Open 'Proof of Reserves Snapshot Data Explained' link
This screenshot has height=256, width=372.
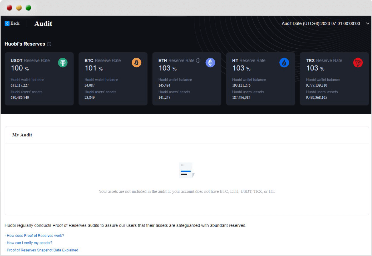42,250
